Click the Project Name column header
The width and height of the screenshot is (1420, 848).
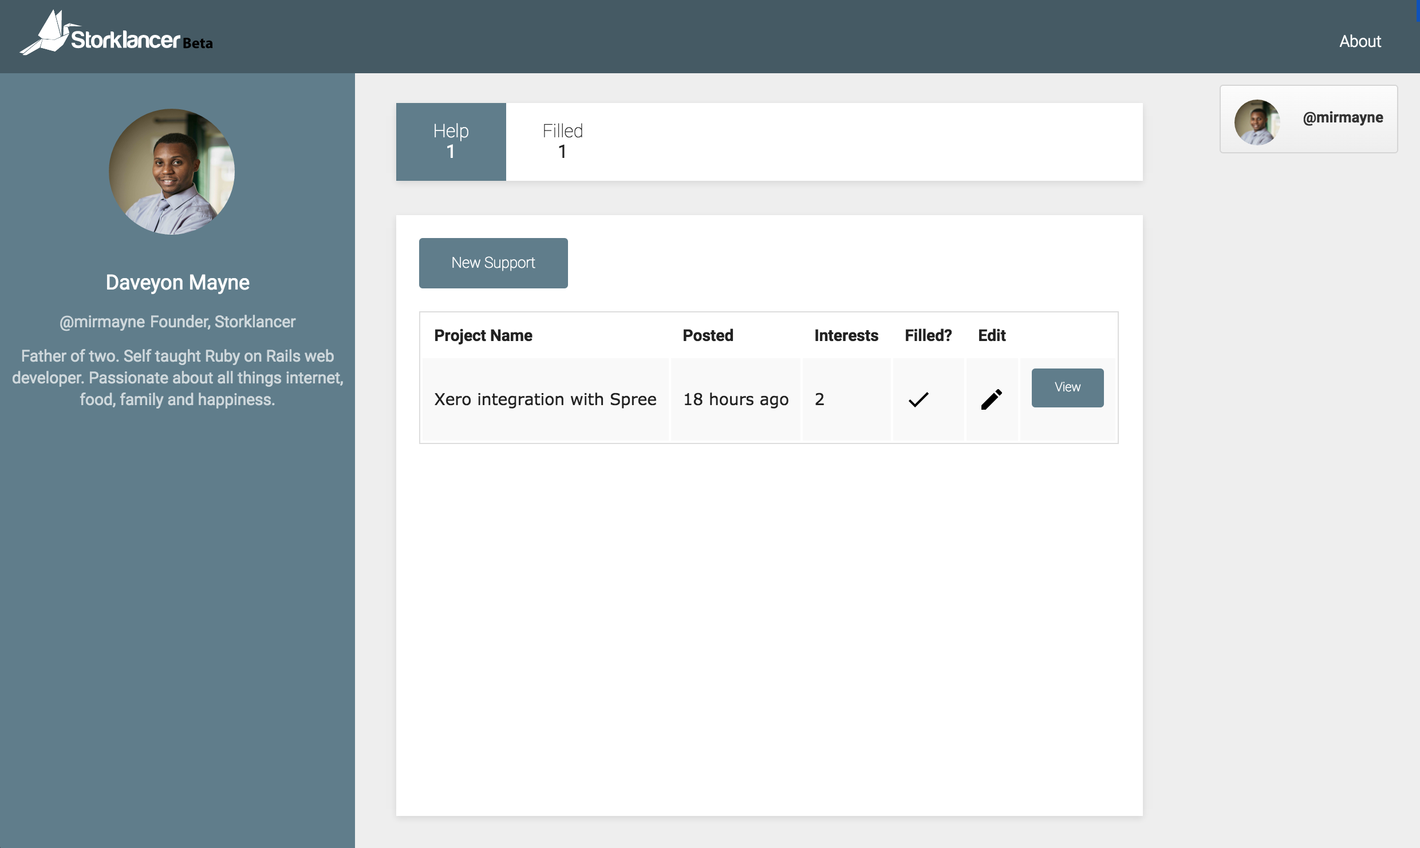coord(483,335)
